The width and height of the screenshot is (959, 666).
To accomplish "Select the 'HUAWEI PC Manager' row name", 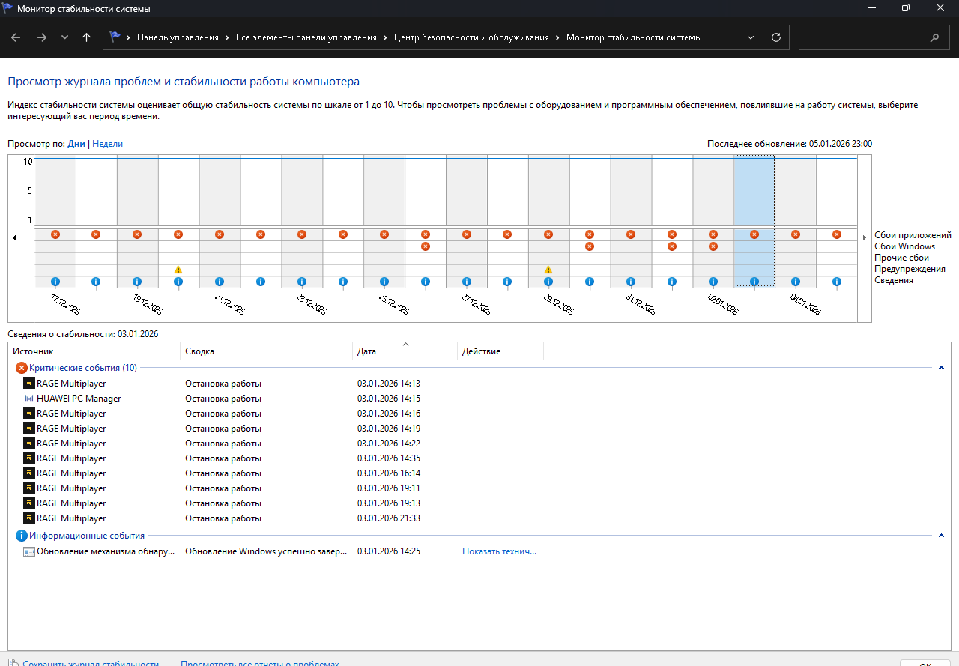I will pyautogui.click(x=79, y=399).
